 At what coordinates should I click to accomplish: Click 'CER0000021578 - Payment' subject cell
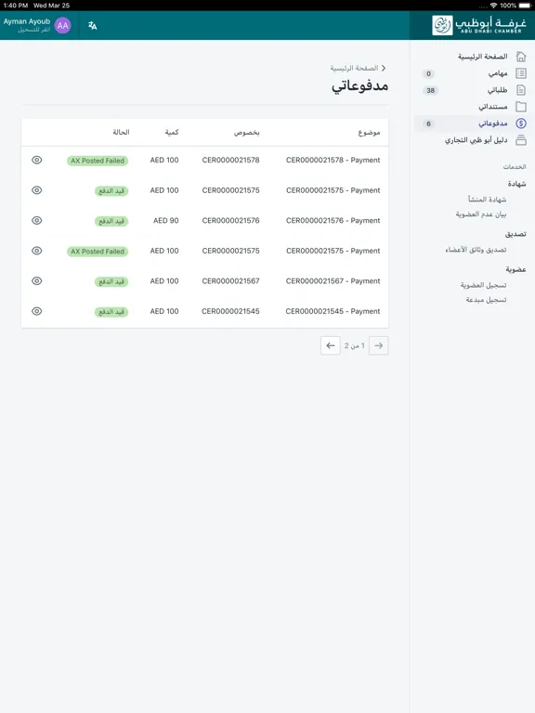[x=333, y=160]
